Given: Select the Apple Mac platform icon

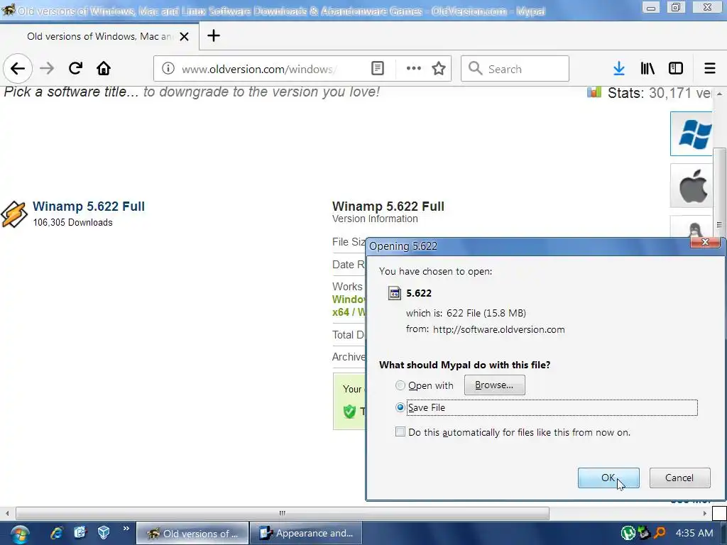Looking at the screenshot, I should [692, 186].
